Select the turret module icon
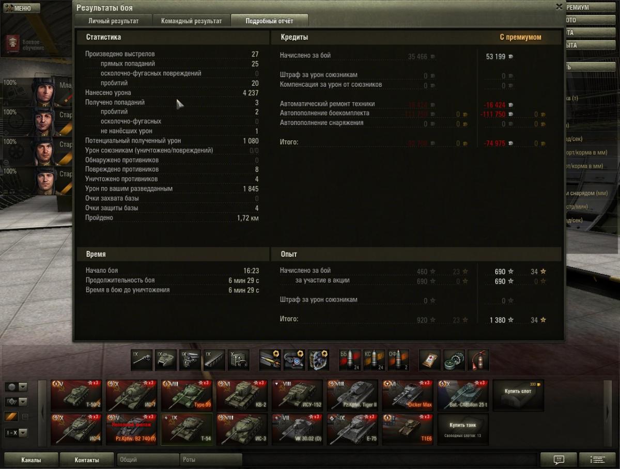Image resolution: width=620 pixels, height=469 pixels. [x=166, y=360]
